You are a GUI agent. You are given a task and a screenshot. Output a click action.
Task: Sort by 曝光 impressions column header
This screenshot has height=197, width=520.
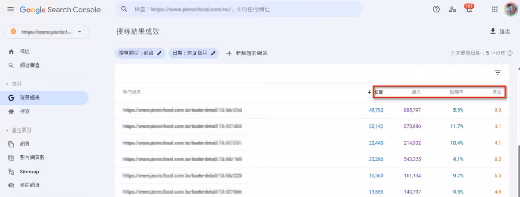[417, 92]
